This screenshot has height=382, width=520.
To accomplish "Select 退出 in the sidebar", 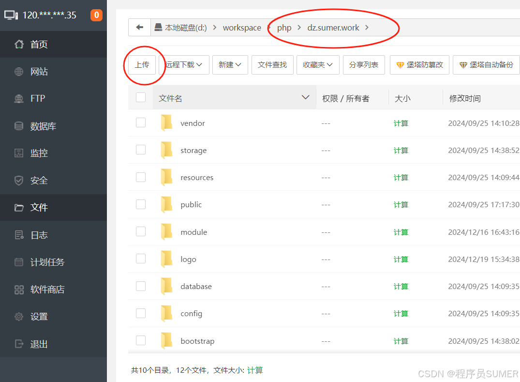I will [x=53, y=344].
